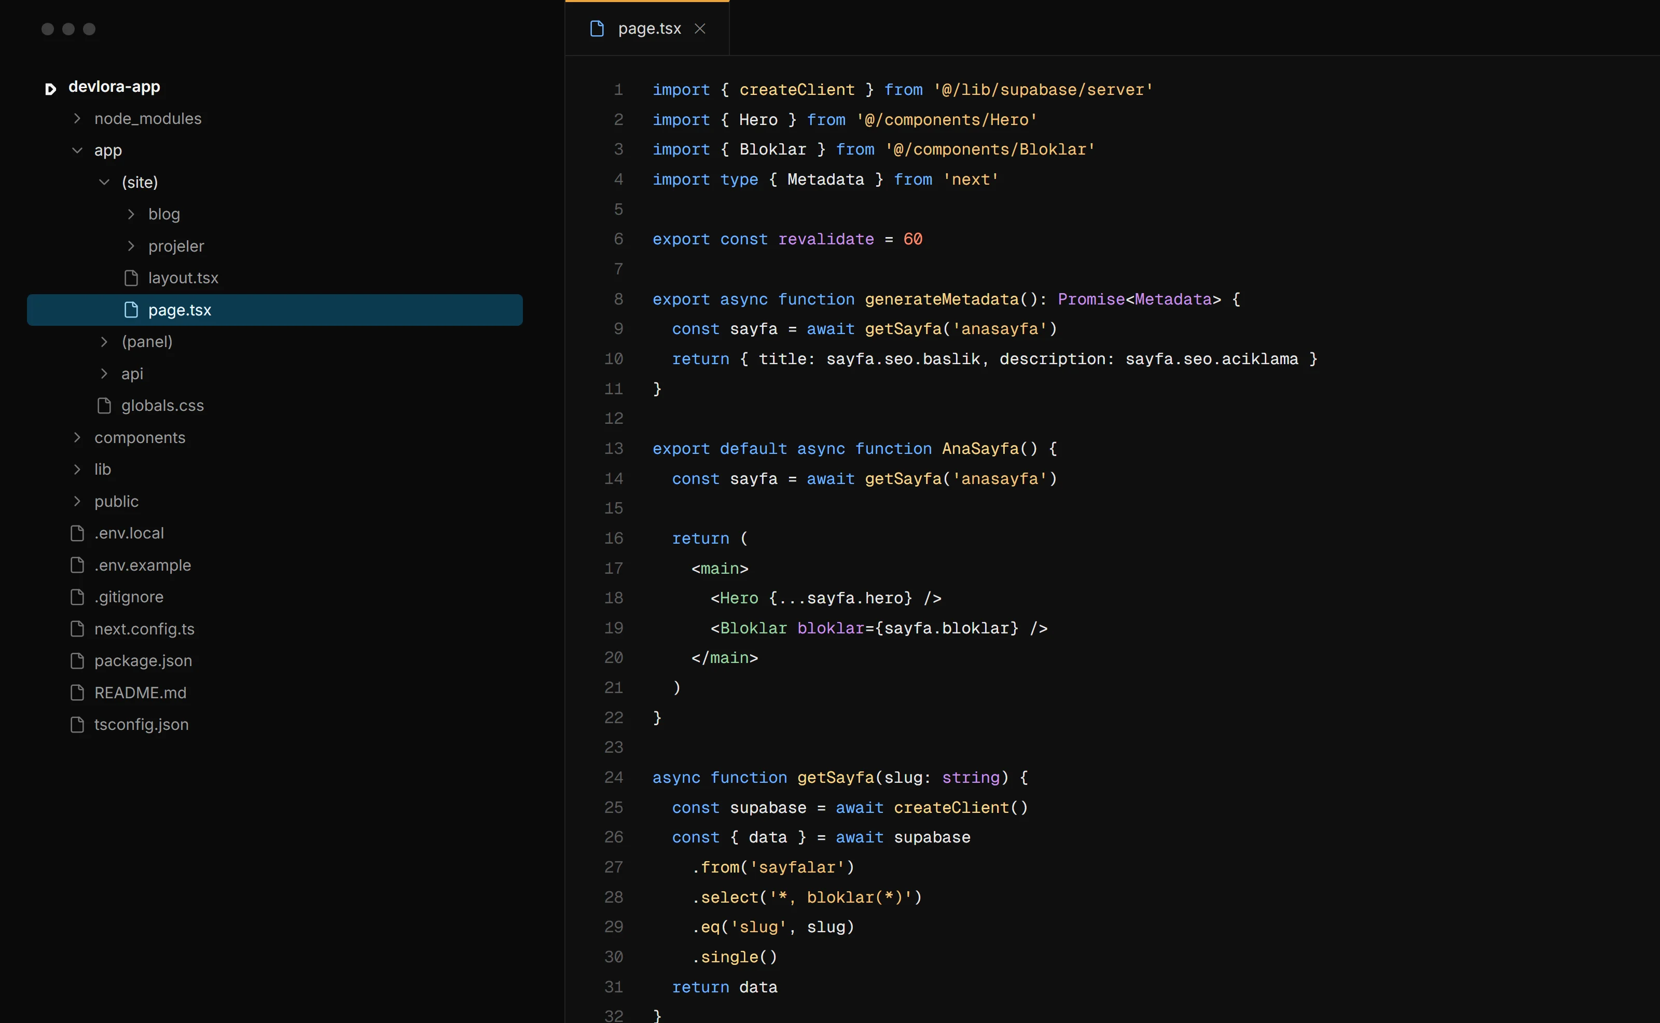1660x1023 pixels.
Task: Switch to the page.tsx tab
Action: pos(648,29)
